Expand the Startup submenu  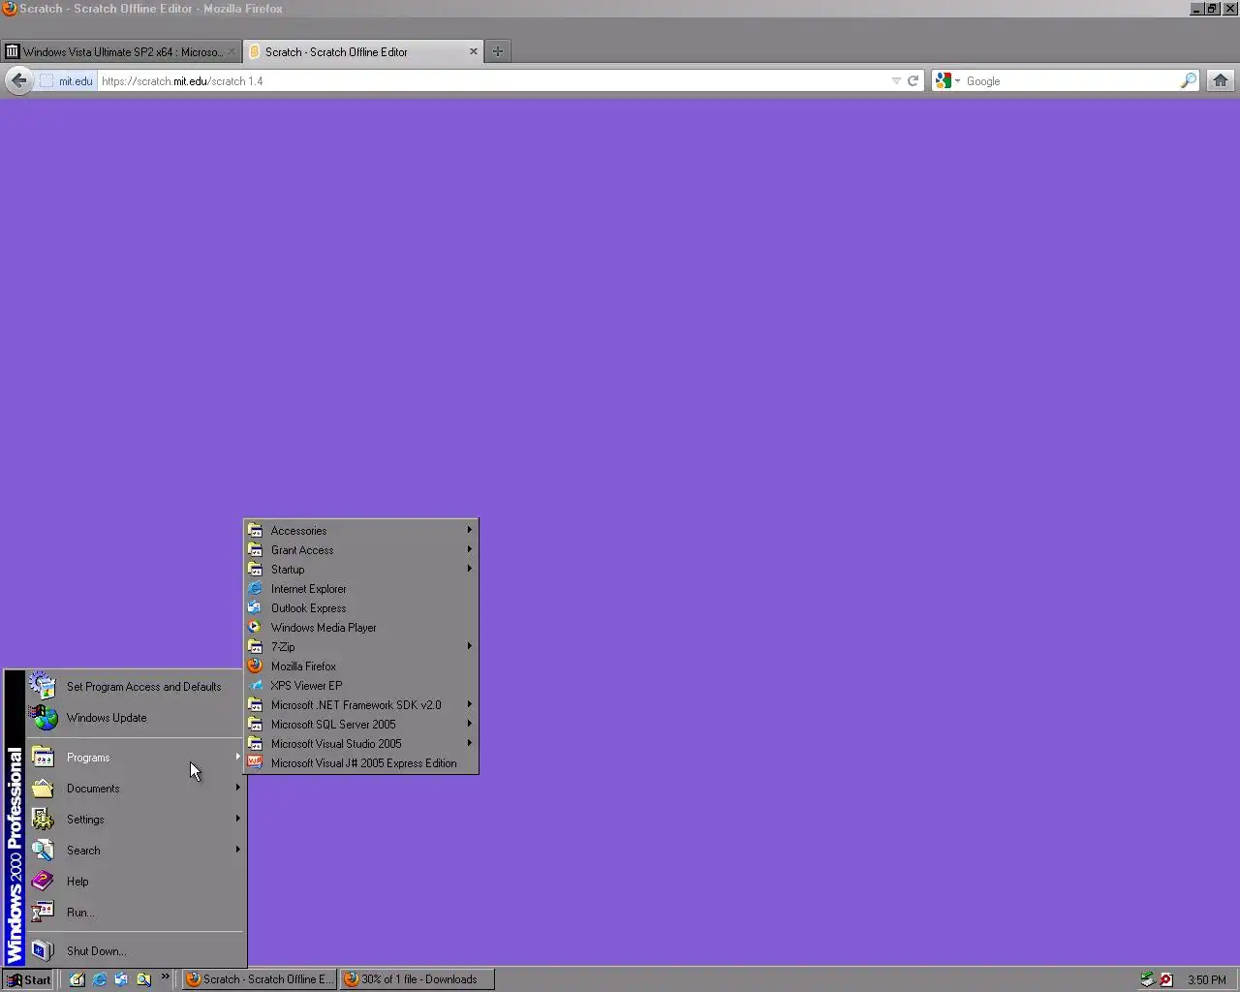click(x=360, y=570)
